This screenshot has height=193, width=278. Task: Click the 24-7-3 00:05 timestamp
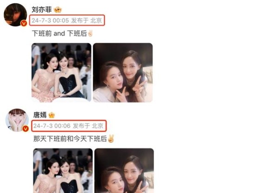coord(51,20)
